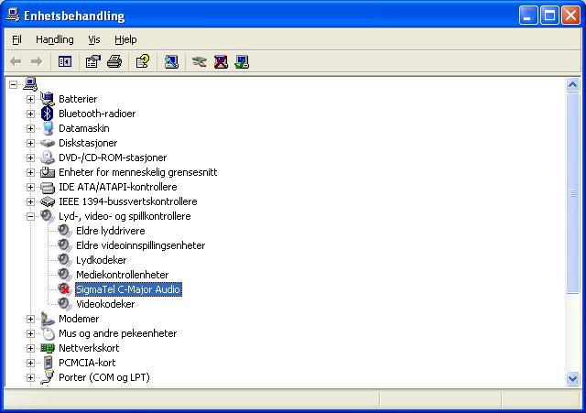Viewport: 586px width, 413px height.
Task: Select IDE ATA/ATAPI-kontrollere label
Action: [118, 187]
